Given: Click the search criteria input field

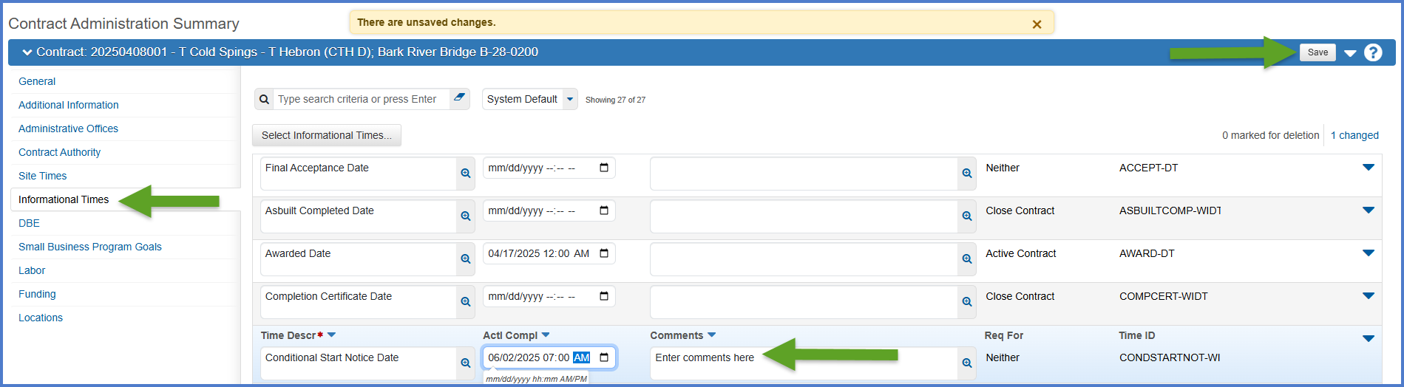Looking at the screenshot, I should point(361,99).
